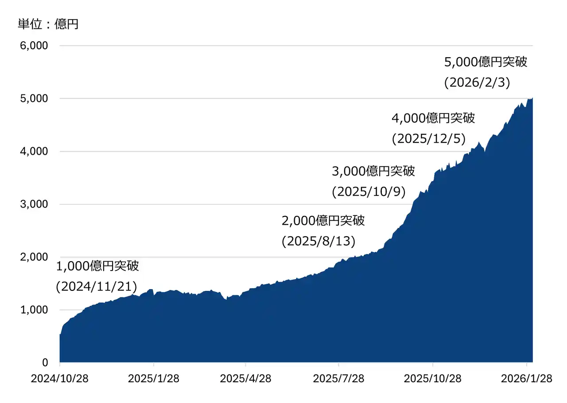Viewport: 567px width, 403px height.
Task: Select the 5,000億円突破 milestone label
Action: [x=486, y=62]
